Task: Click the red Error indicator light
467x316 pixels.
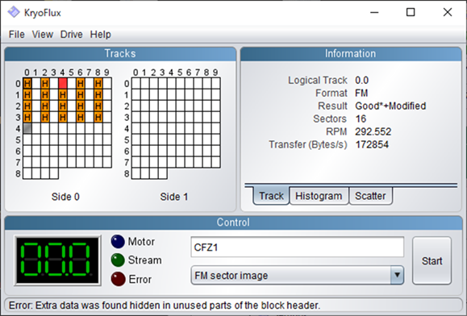Action: tap(118, 279)
